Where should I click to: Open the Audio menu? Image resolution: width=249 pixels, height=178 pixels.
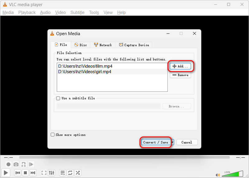(x=45, y=12)
